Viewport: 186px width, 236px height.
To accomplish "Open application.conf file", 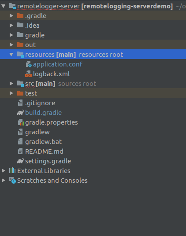I will click(x=58, y=64).
